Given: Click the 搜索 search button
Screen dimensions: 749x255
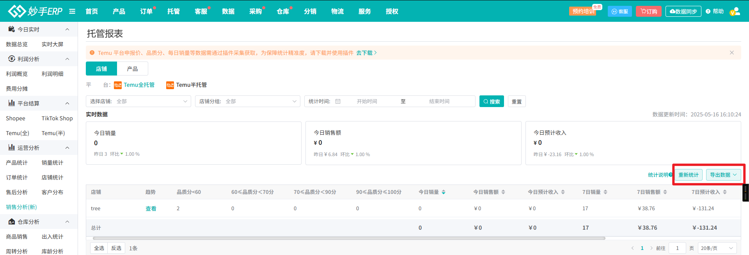Looking at the screenshot, I should [x=492, y=101].
